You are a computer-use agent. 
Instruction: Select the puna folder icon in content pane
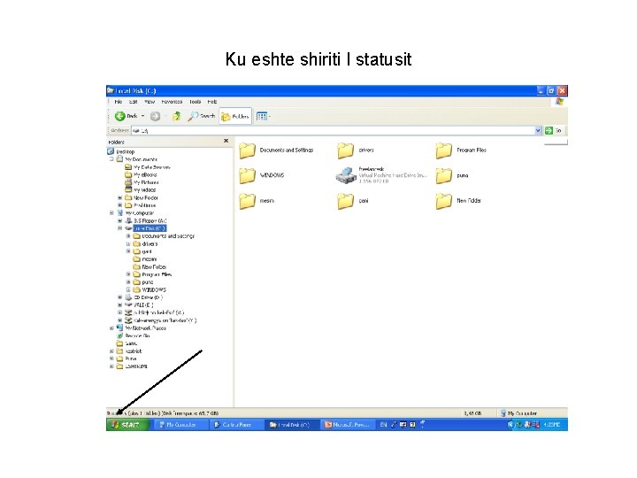click(x=443, y=175)
